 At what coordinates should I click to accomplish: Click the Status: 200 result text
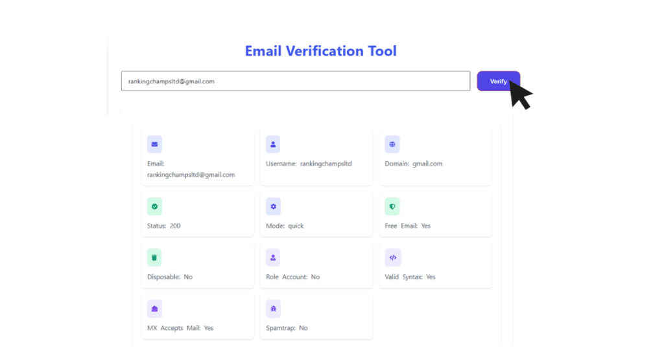point(164,226)
